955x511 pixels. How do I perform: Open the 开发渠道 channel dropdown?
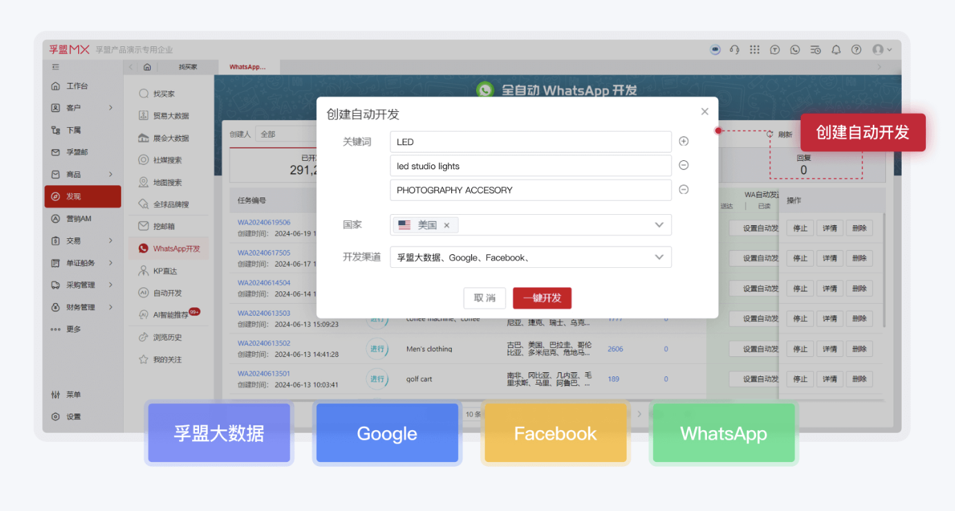(x=659, y=256)
